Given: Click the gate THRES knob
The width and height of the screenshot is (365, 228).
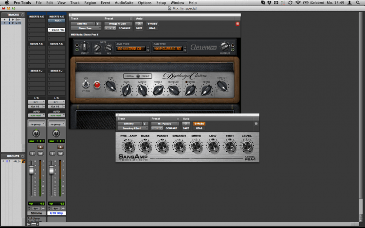Looking at the screenshot, I should coord(97,48).
